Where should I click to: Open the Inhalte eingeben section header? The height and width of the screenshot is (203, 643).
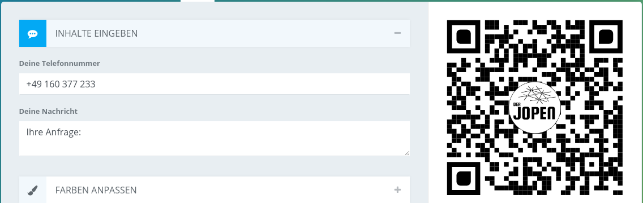pos(215,33)
